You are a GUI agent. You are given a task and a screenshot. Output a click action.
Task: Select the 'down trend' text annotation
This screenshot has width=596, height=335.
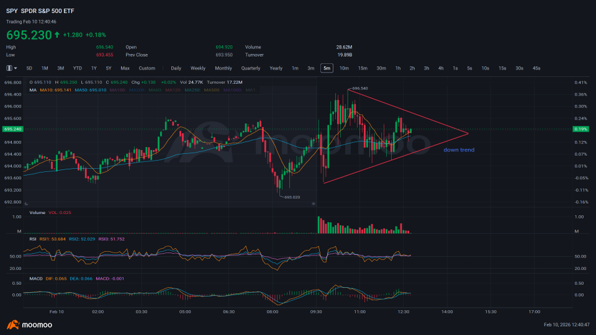coord(459,150)
